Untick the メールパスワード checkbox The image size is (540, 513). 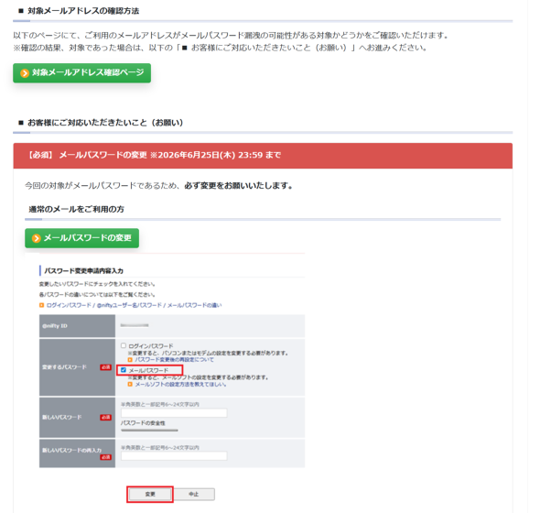point(124,370)
